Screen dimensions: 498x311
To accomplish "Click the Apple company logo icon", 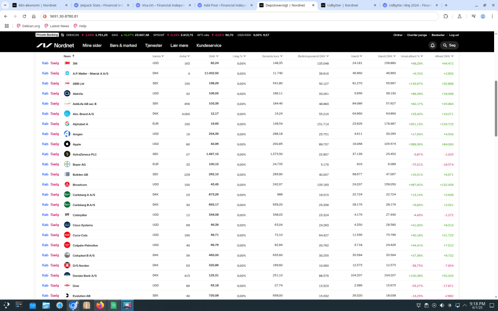I will coord(67,144).
